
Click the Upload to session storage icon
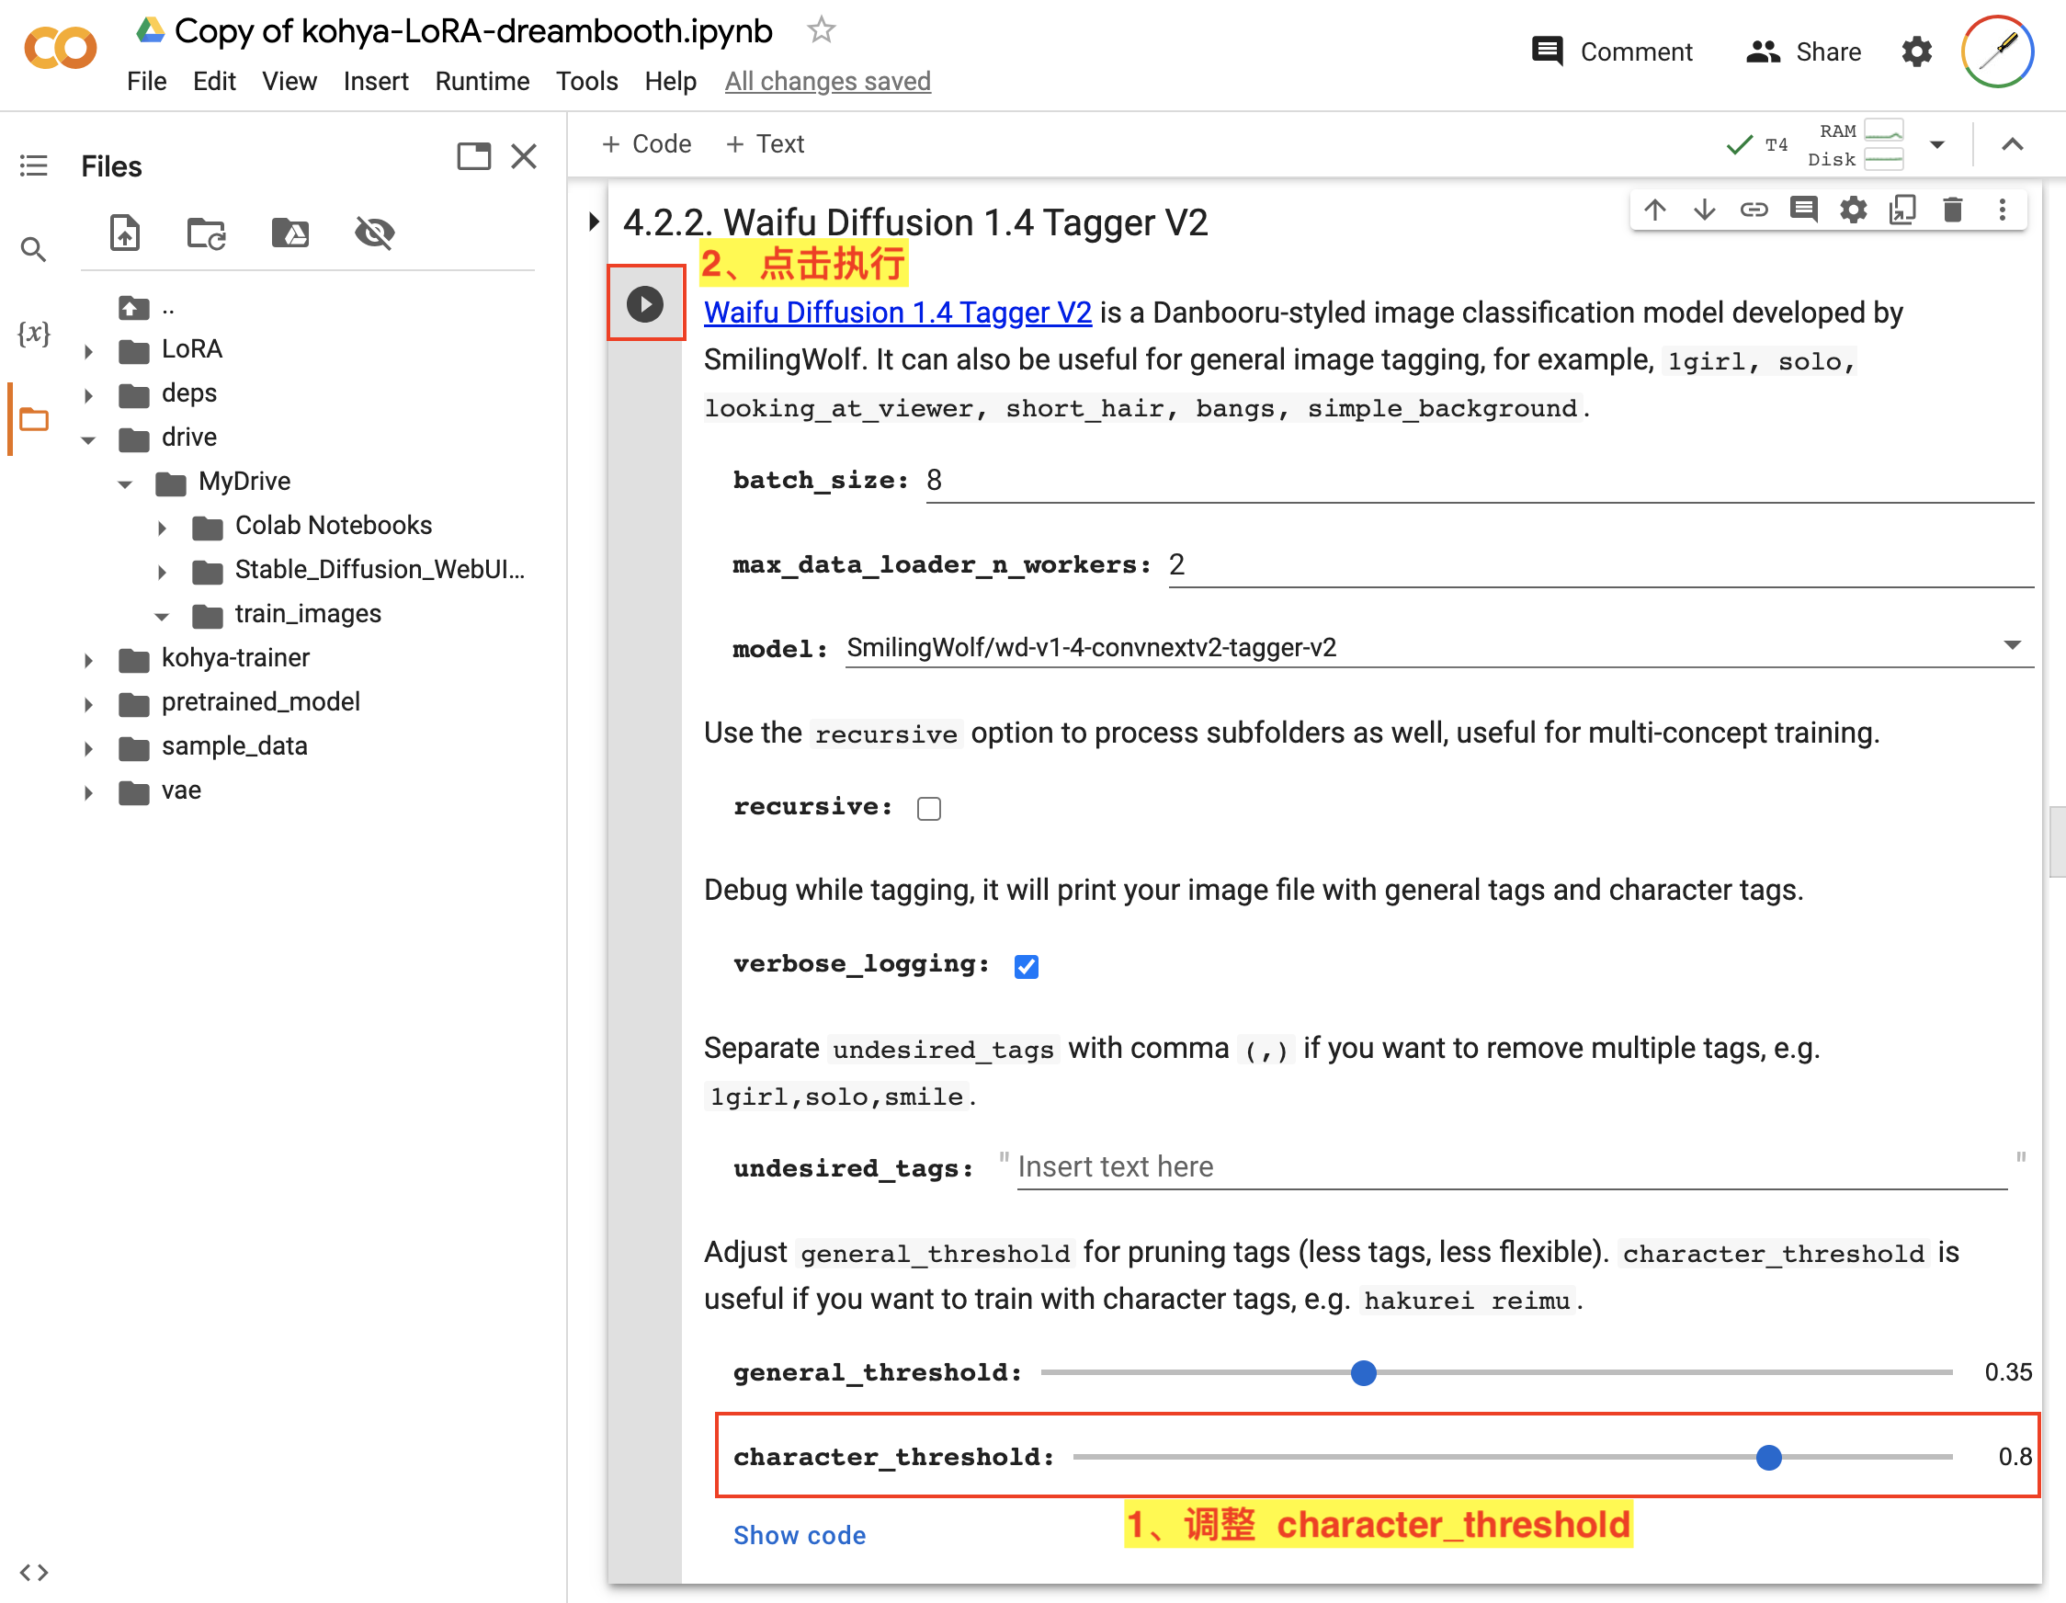point(125,232)
